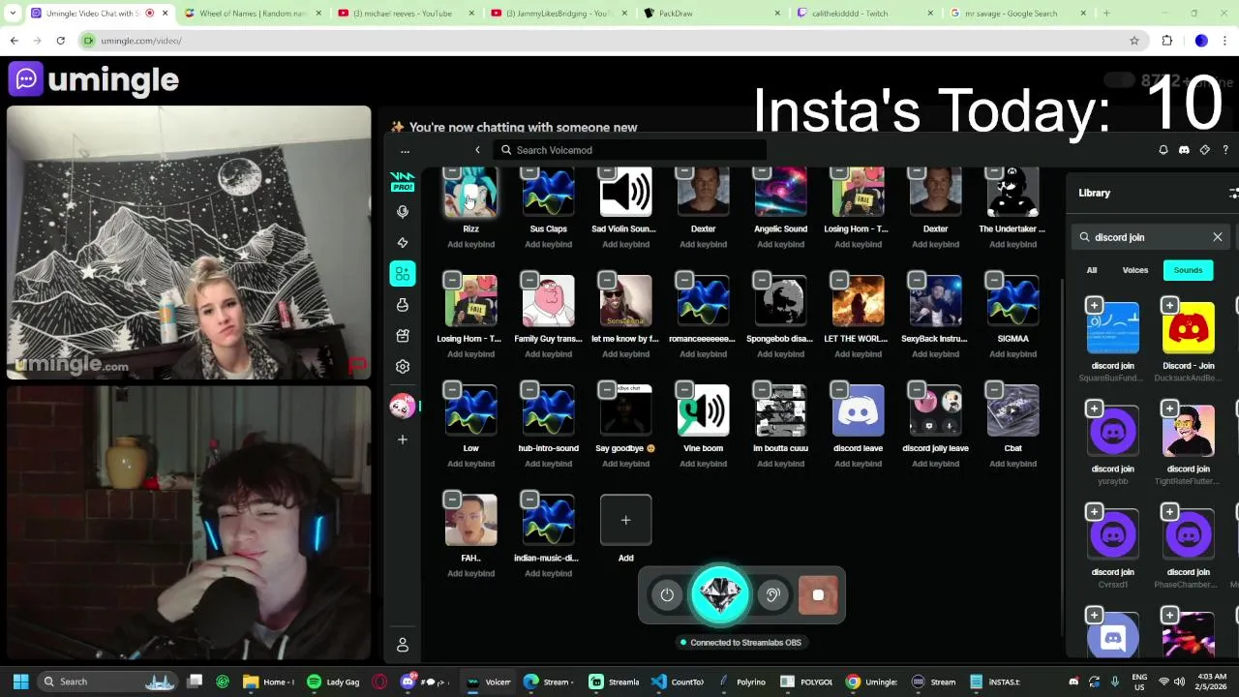Open the Voicebox microphone section in sidebar

click(403, 212)
